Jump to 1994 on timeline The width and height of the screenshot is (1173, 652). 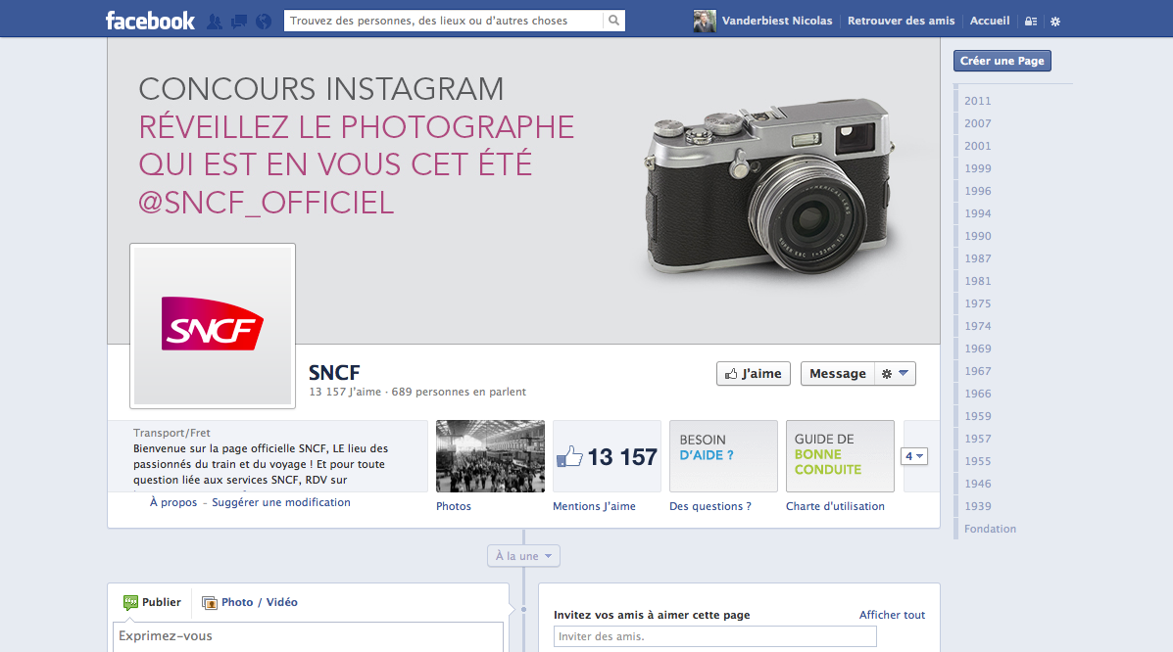pyautogui.click(x=977, y=213)
